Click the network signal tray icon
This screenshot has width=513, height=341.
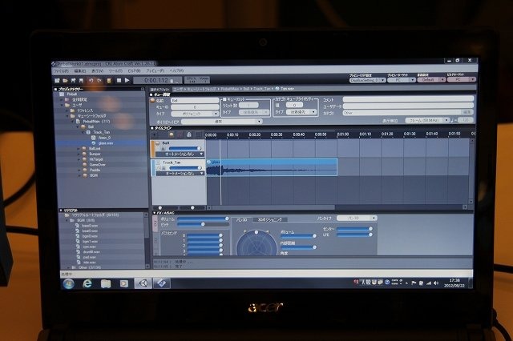429,283
